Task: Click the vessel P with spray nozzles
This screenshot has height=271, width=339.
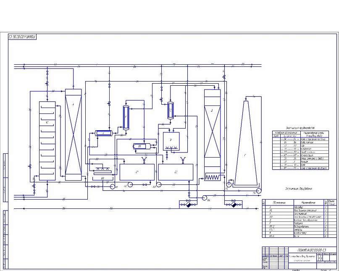Action: click(x=171, y=141)
